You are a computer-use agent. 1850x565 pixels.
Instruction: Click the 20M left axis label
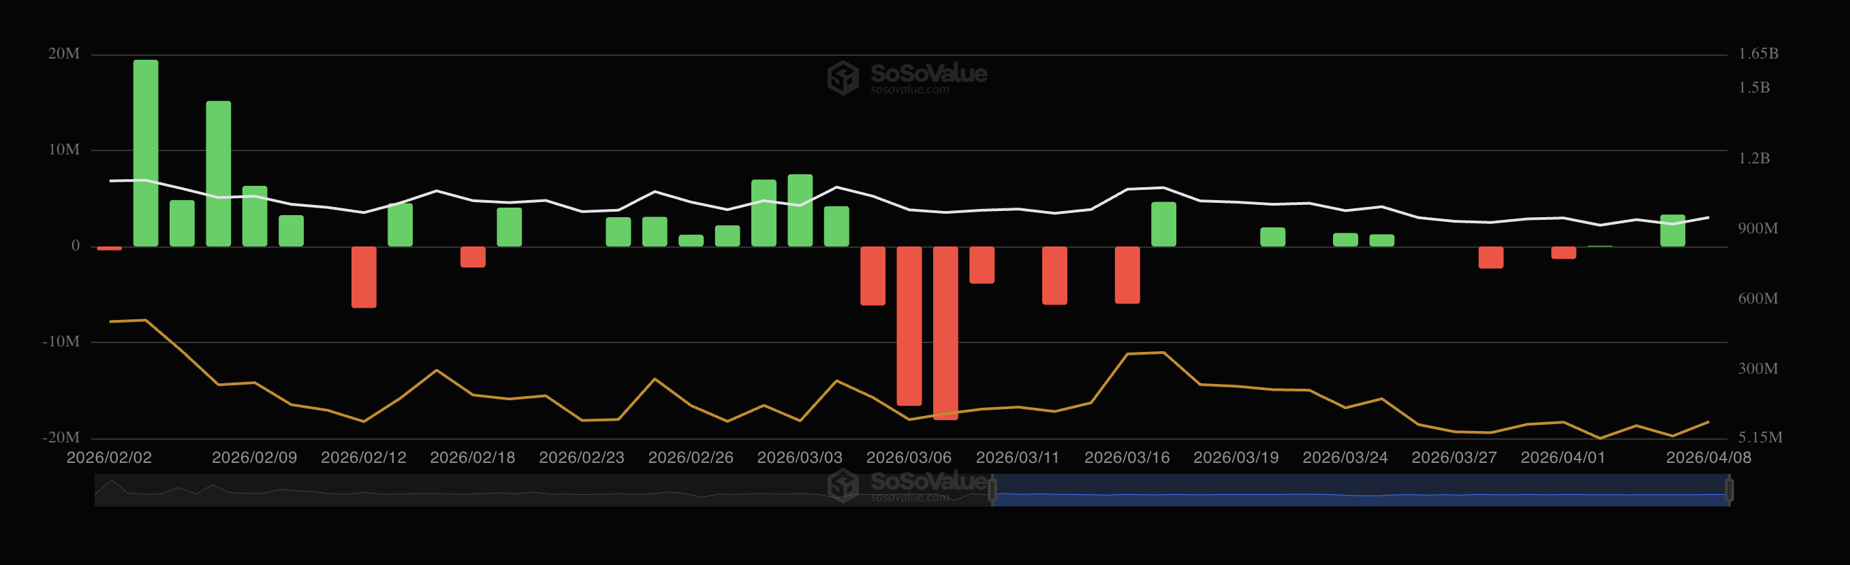tap(64, 54)
